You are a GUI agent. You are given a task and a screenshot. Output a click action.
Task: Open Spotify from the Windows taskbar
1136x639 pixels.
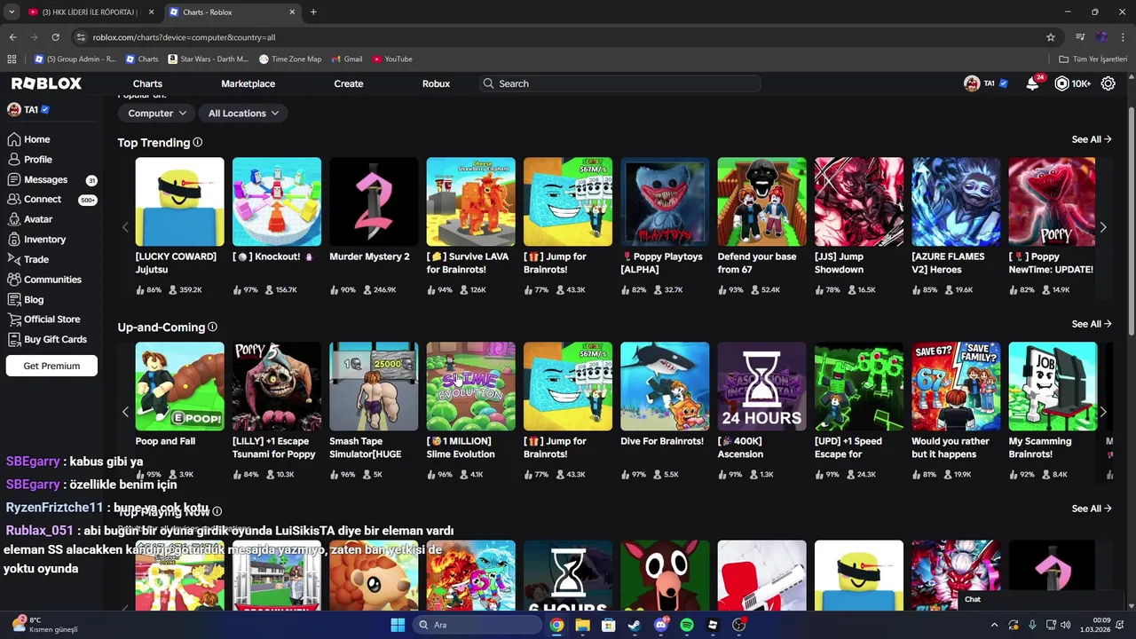687,625
